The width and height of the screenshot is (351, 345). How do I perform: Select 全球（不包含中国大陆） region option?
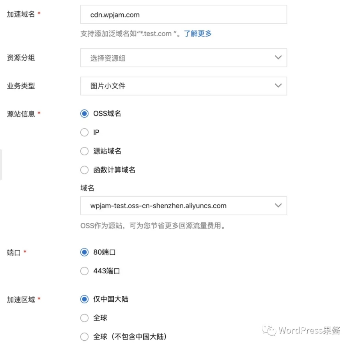(x=84, y=337)
